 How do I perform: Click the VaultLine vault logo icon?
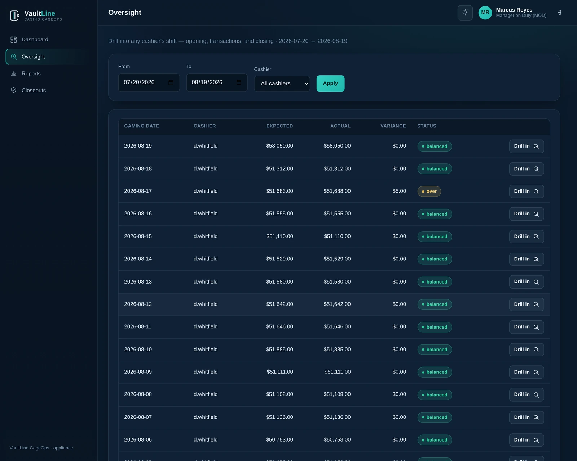[x=14, y=16]
